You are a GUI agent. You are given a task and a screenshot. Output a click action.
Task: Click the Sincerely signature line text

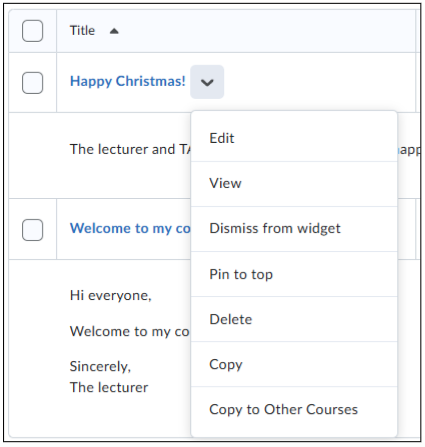click(x=100, y=367)
